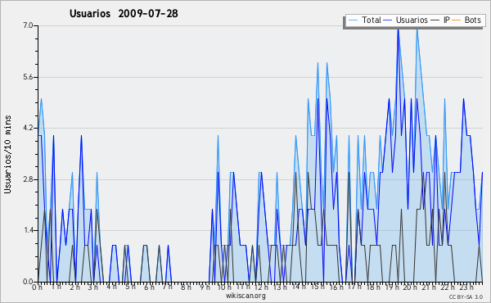Click the y-axis value '2.8'
This screenshot has width=491, height=303.
(28, 179)
